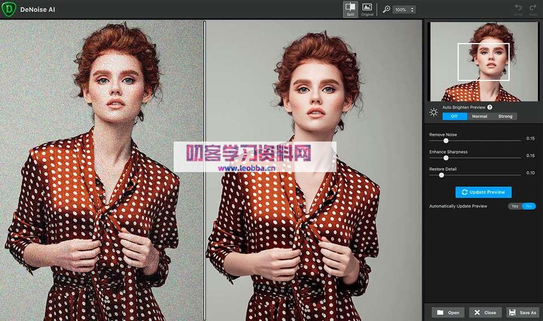Screen dimensions: 543x321
Task: Open the Auto Brighten Preview help icon
Action: (x=490, y=108)
